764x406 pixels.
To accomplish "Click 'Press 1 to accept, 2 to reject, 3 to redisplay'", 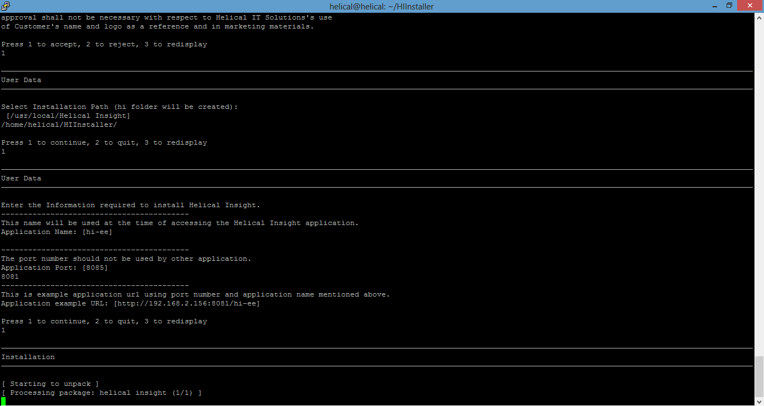I will coord(104,44).
